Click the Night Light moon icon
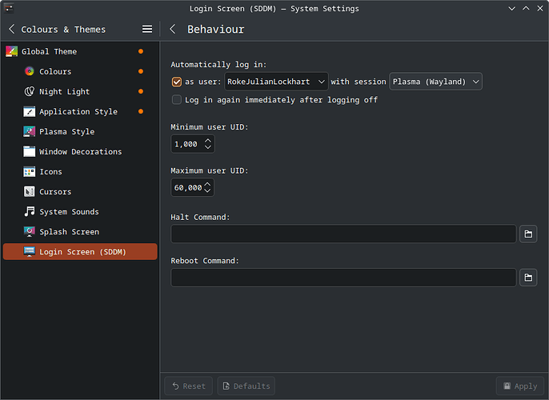Viewport: 549px width, 400px height. [x=30, y=91]
